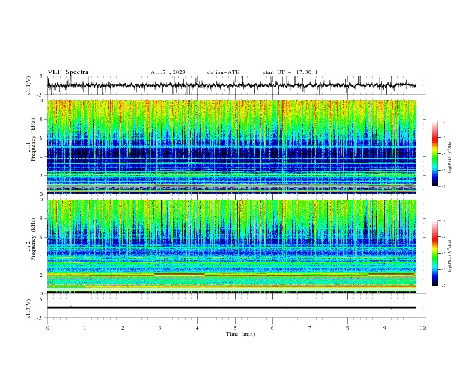Click time axis tick label "1"
476x368 pixels.
click(85, 328)
